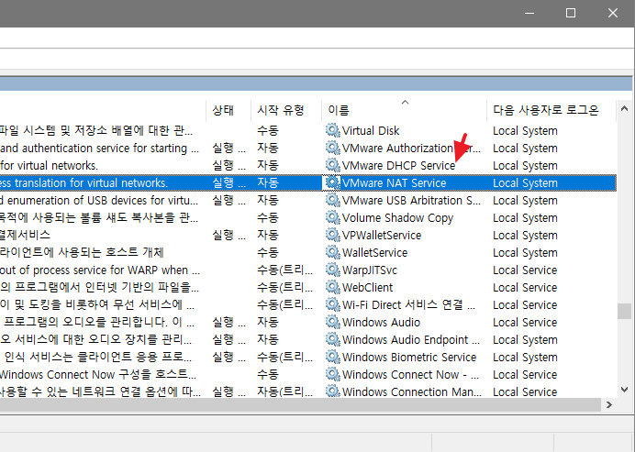Image resolution: width=635 pixels, height=452 pixels.
Task: Click the VMware Authorization service name
Action: tap(411, 149)
